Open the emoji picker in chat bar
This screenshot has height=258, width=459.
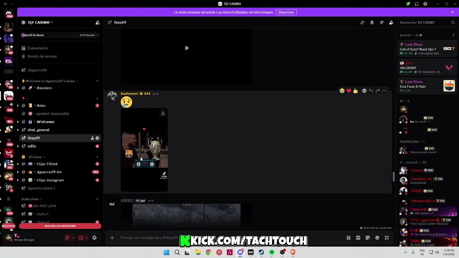click(x=377, y=238)
